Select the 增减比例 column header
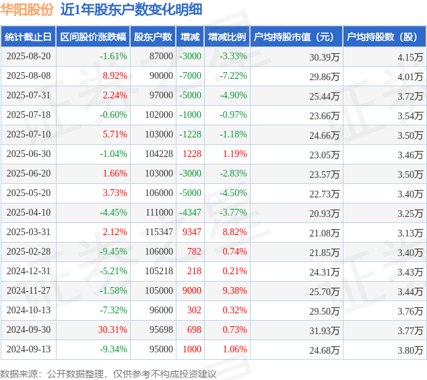427x380 pixels. tap(227, 37)
